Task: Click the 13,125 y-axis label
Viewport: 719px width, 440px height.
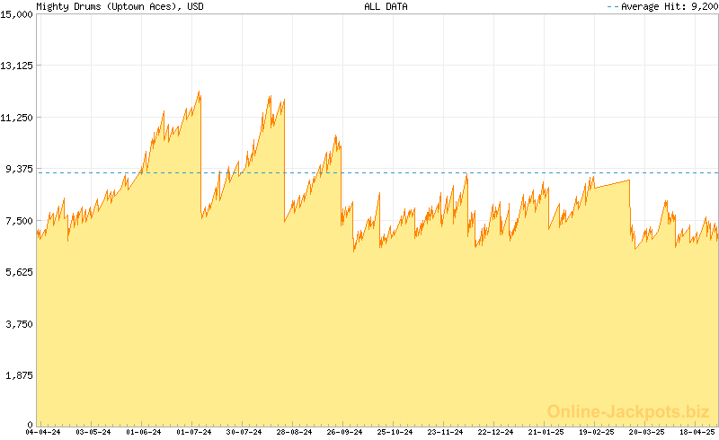Action: (17, 66)
